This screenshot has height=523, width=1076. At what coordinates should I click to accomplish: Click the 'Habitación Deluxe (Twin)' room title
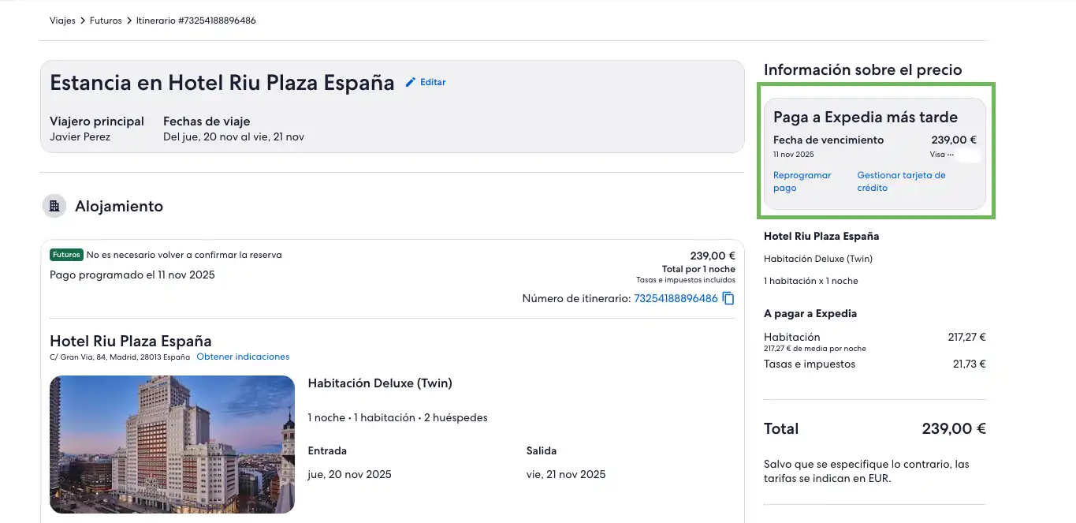[379, 383]
